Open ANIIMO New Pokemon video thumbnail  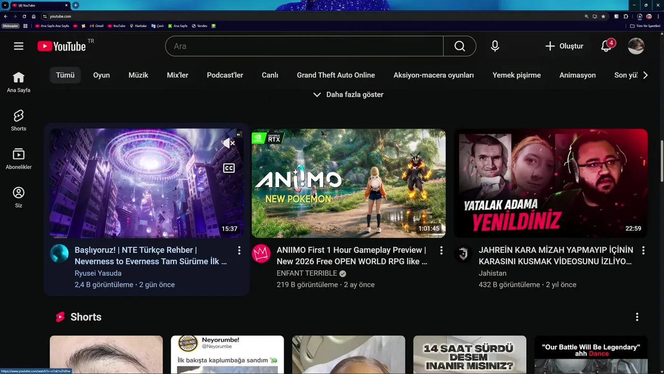(x=349, y=183)
